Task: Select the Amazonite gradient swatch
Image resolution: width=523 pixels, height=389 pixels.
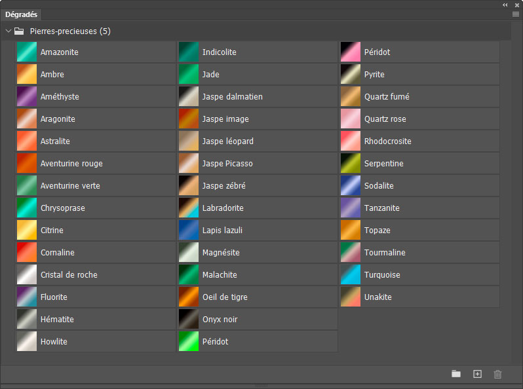Action: click(x=27, y=52)
